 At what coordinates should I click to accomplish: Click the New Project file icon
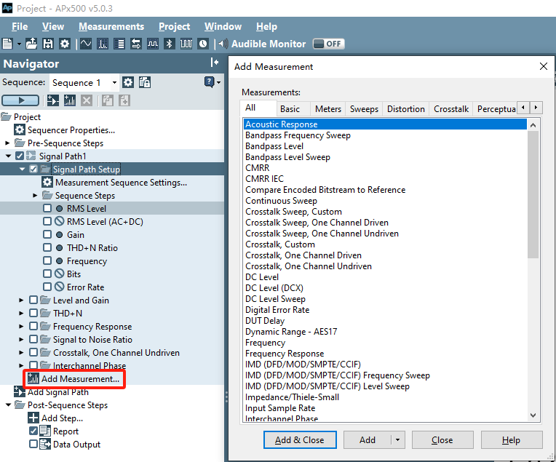point(7,44)
